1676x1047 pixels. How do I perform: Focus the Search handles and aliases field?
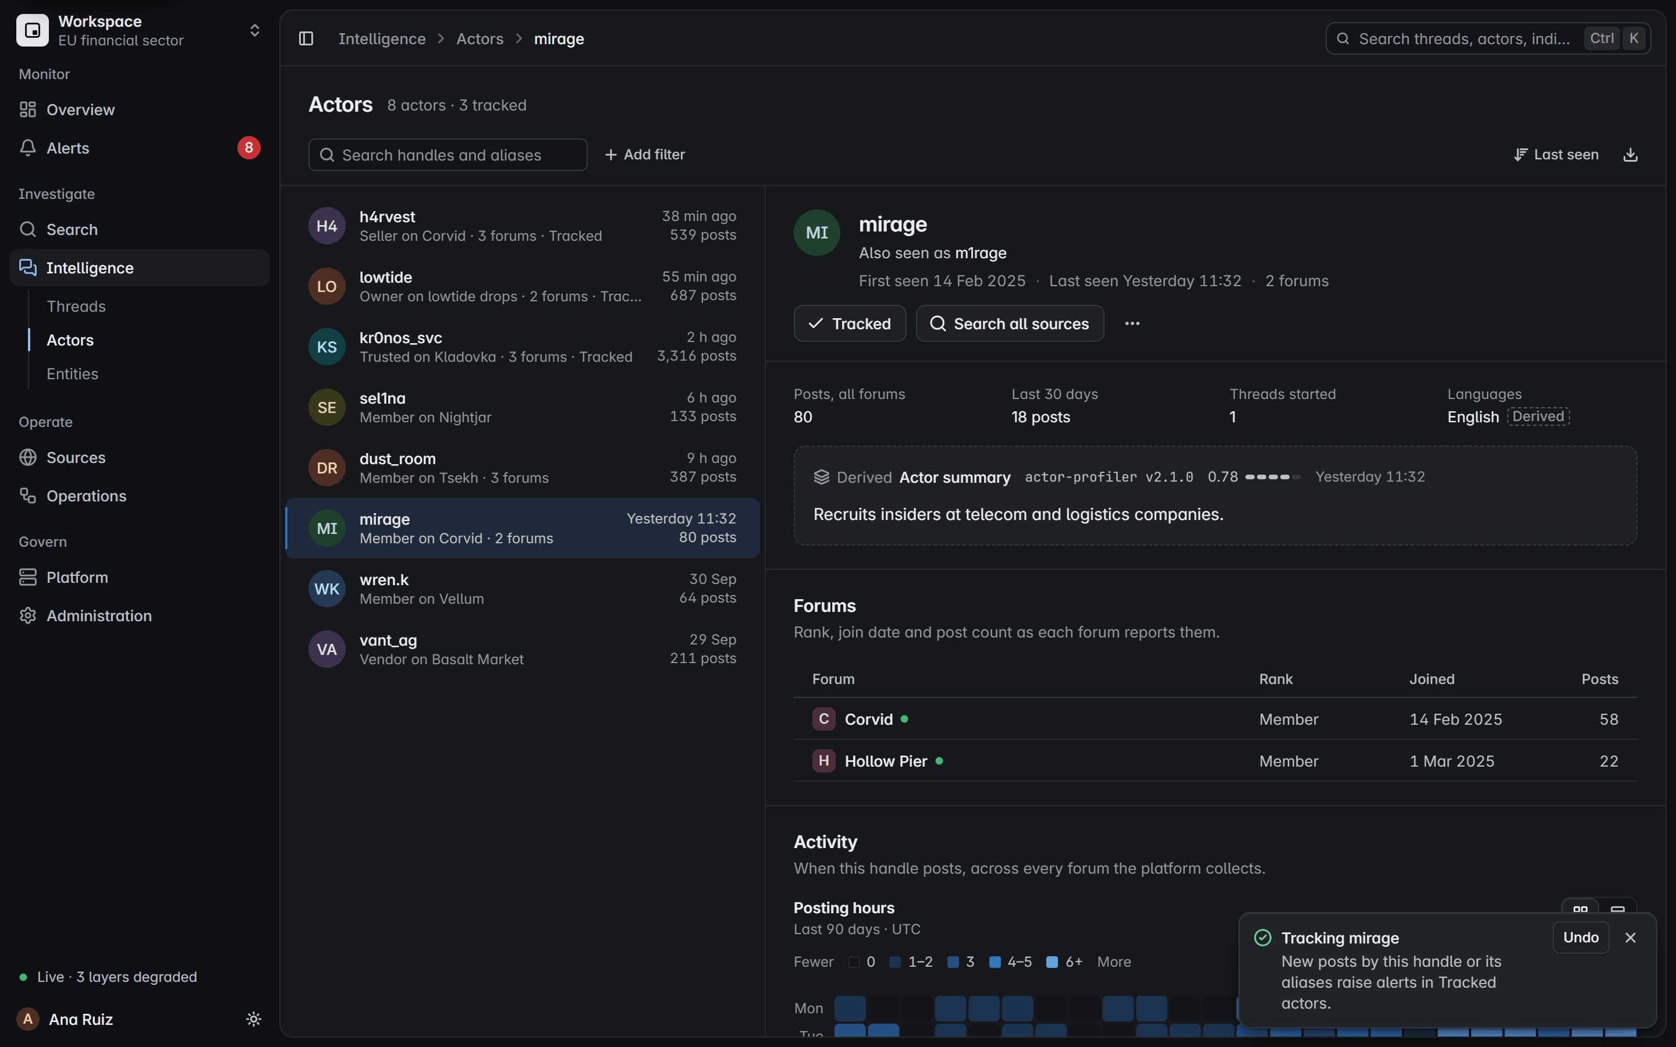click(448, 154)
